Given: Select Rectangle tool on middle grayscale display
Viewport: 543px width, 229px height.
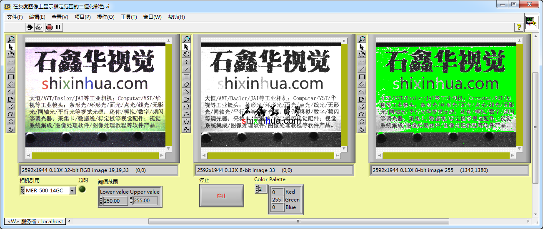Looking at the screenshot, I should point(187,77).
